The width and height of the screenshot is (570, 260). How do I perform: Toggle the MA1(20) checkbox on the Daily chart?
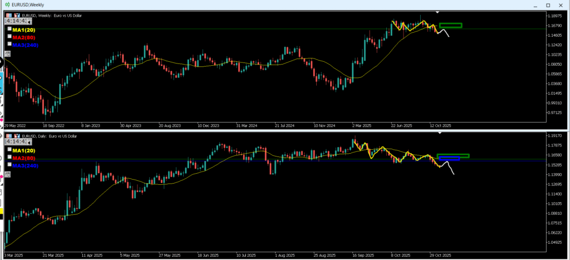coord(9,150)
